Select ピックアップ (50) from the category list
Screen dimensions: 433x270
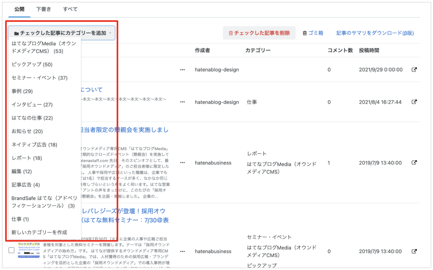[32, 65]
